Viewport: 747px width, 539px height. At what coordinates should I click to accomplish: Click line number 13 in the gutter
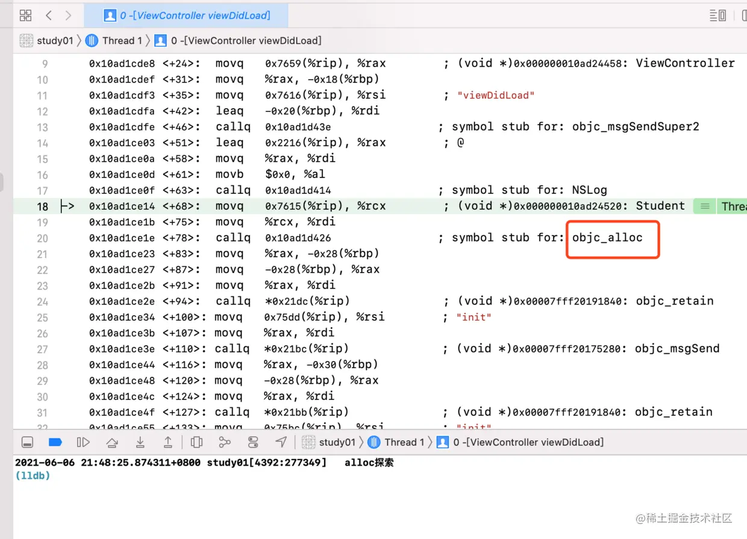coord(42,127)
